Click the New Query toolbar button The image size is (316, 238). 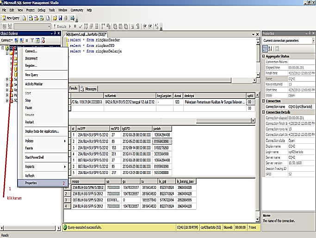tap(11, 18)
